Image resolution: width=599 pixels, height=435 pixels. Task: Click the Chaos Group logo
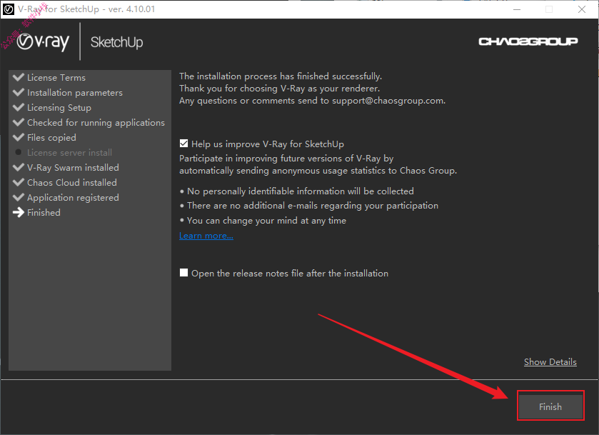tap(528, 41)
